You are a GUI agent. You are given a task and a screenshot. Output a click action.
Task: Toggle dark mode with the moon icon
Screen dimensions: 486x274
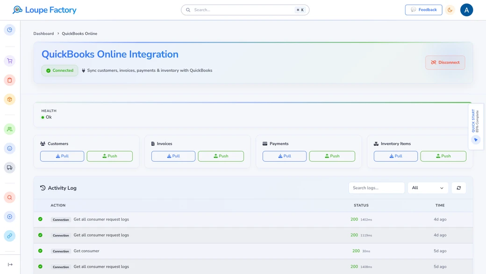point(450,10)
